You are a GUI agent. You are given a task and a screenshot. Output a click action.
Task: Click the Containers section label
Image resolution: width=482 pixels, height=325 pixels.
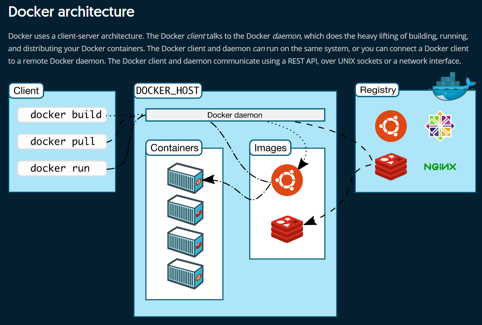(173, 148)
